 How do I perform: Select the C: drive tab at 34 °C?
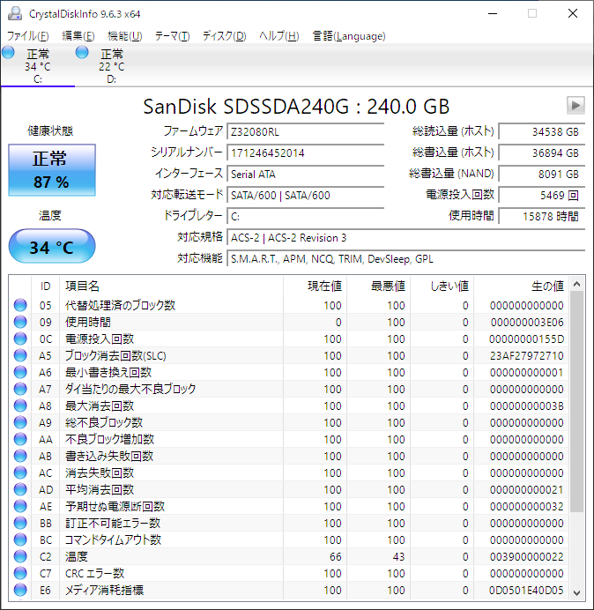point(38,66)
